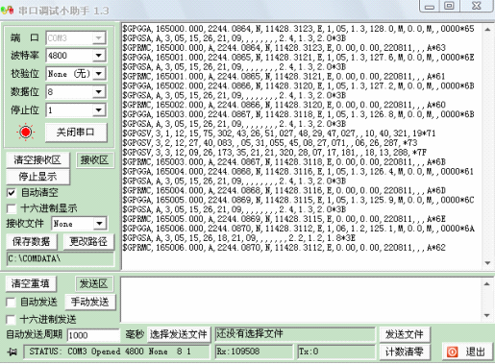The width and height of the screenshot is (495, 364).
Task: Click the Rx:109508 counter
Action: coord(254,352)
